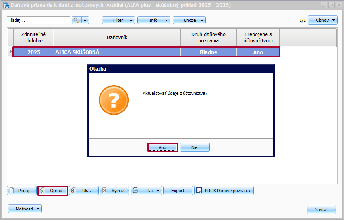Image resolution: width=344 pixels, height=220 pixels.
Task: Click the Ukáž binoculars icon
Action: [x=73, y=191]
